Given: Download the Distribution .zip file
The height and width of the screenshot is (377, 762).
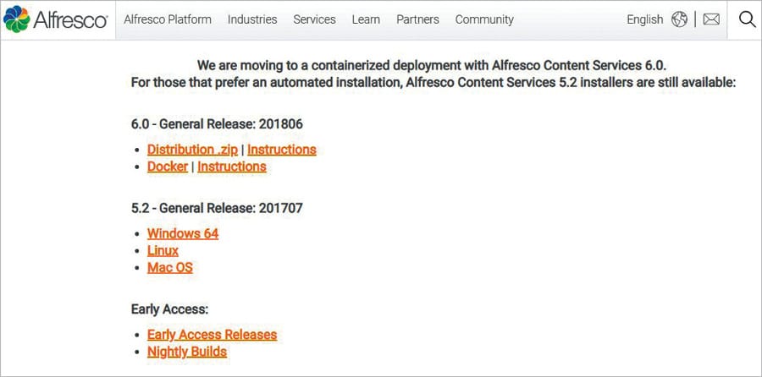Looking at the screenshot, I should point(192,150).
